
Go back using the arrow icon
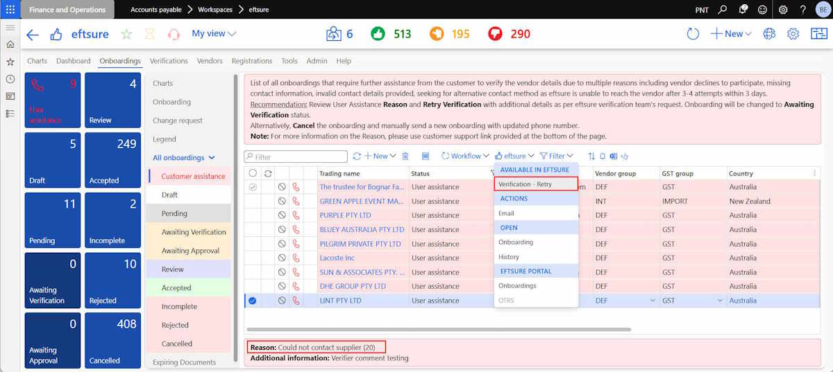click(x=33, y=34)
